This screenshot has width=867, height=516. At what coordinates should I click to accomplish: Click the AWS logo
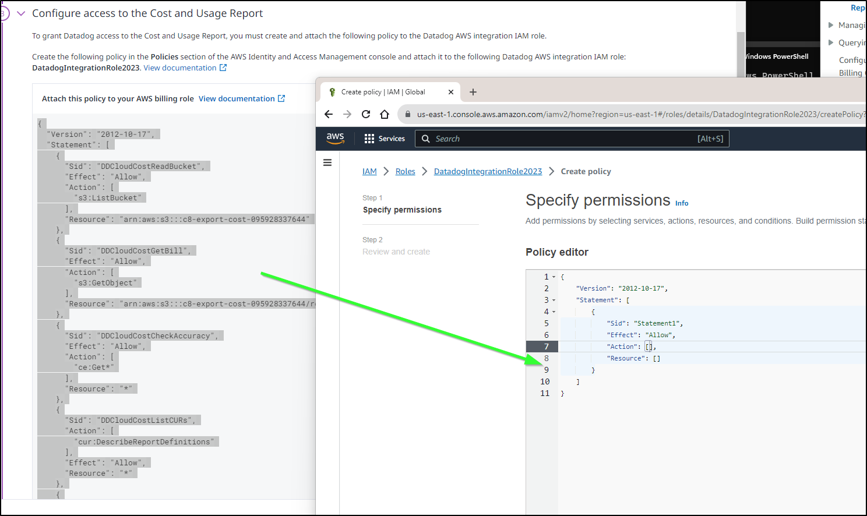click(x=335, y=139)
